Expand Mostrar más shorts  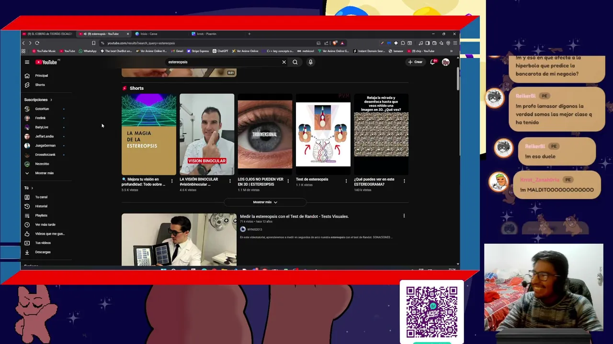point(265,202)
